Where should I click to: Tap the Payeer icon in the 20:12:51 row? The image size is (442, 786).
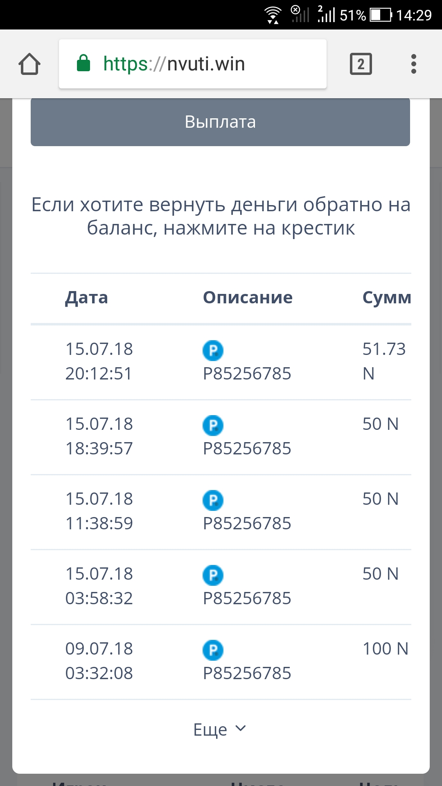tap(213, 350)
